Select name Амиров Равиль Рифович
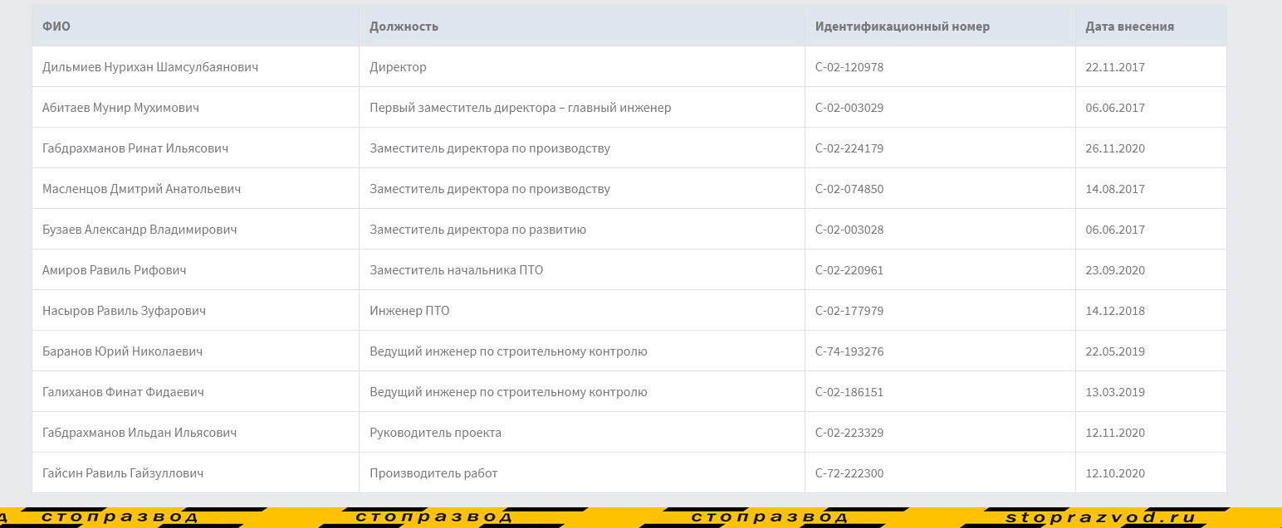 click(115, 270)
